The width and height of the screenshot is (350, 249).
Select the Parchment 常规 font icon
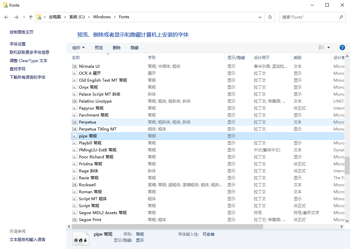[75, 115]
